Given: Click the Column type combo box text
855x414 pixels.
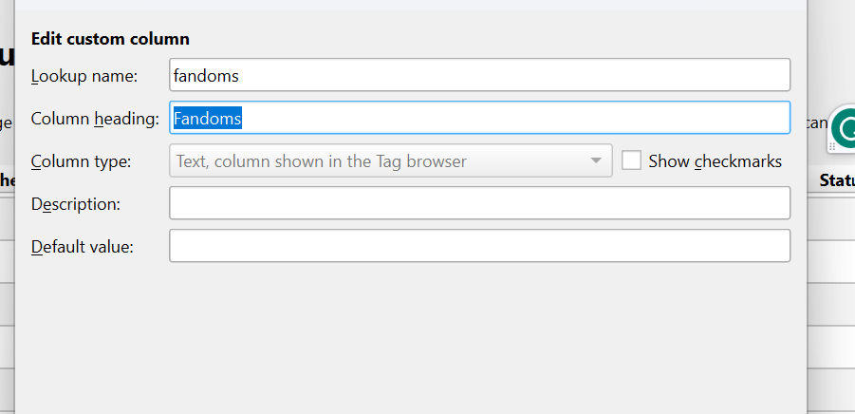Looking at the screenshot, I should point(322,161).
